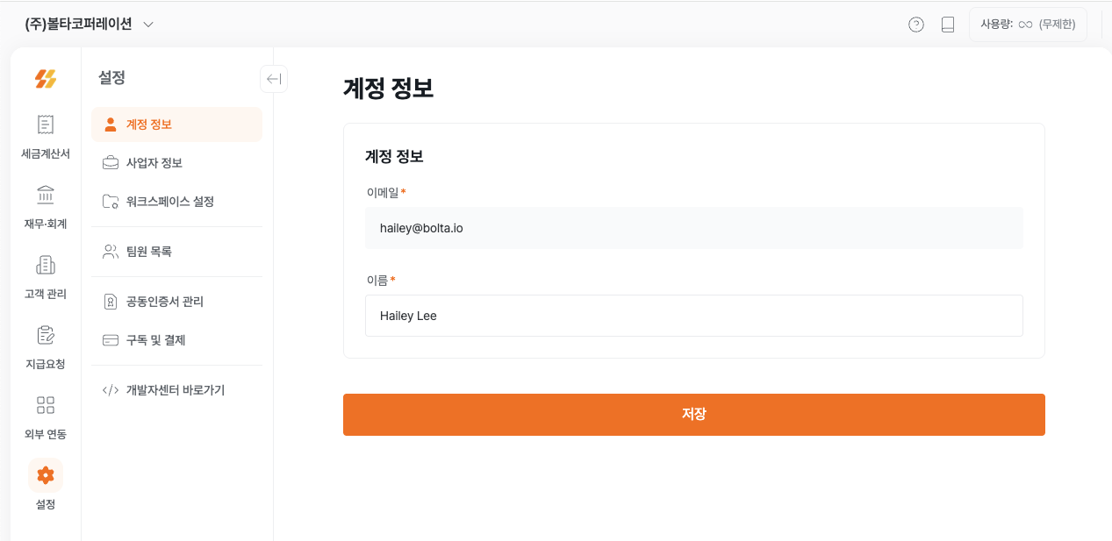Viewport: 1112px width, 541px height.
Task: Go to 고객 관리 building icon
Action: (46, 266)
